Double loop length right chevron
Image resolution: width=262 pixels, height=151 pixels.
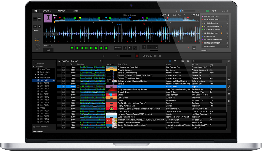pos(156,47)
